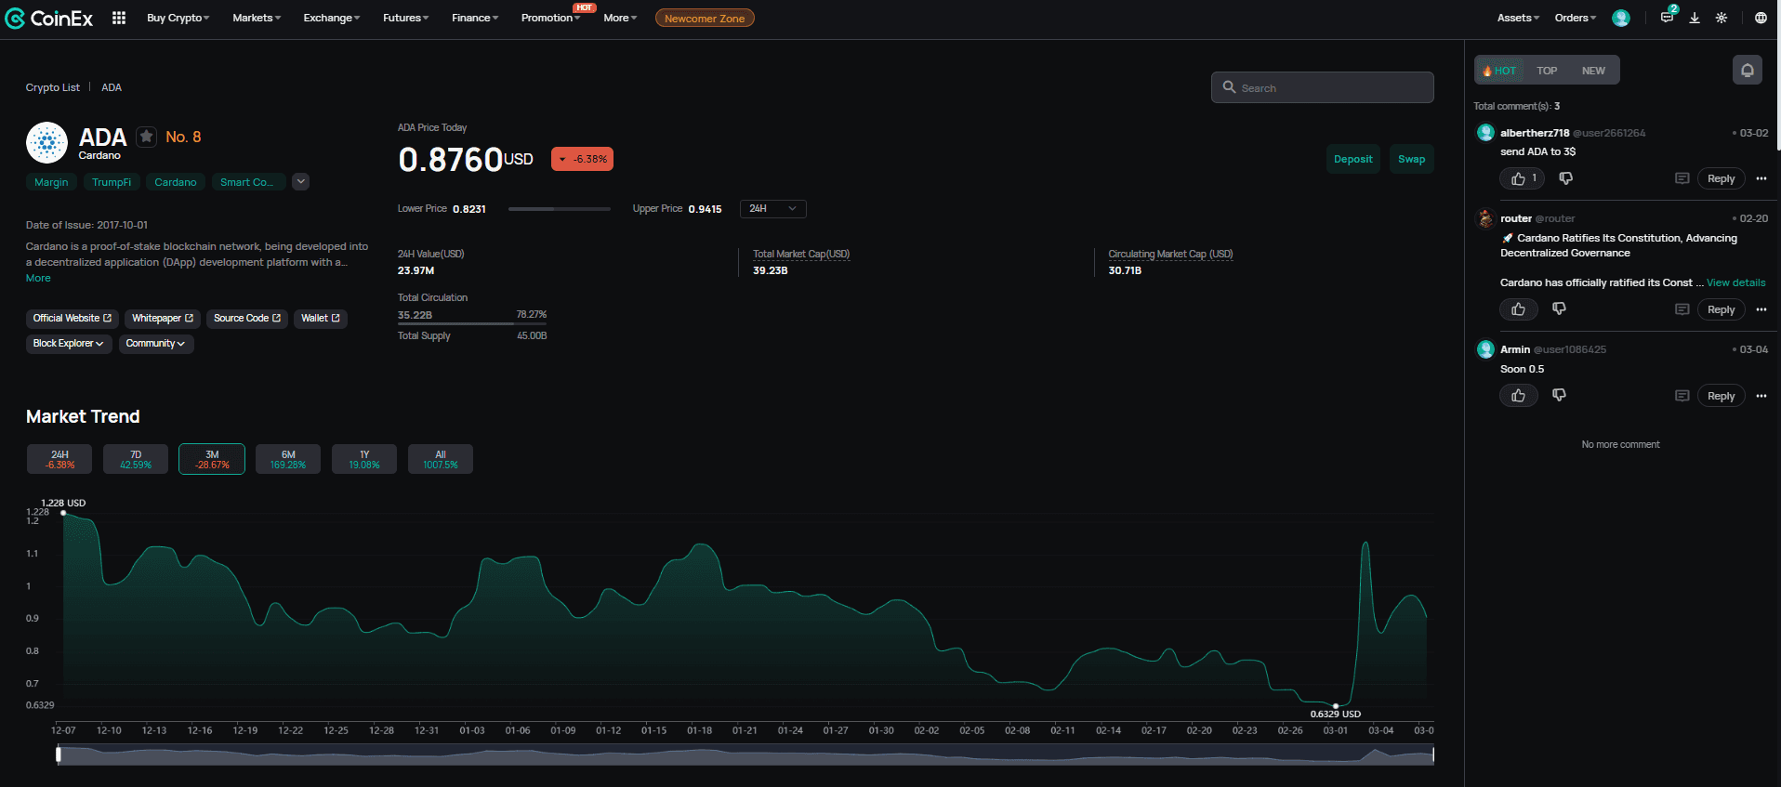The width and height of the screenshot is (1781, 787).
Task: Switch to NEW comments tab
Action: click(x=1593, y=71)
